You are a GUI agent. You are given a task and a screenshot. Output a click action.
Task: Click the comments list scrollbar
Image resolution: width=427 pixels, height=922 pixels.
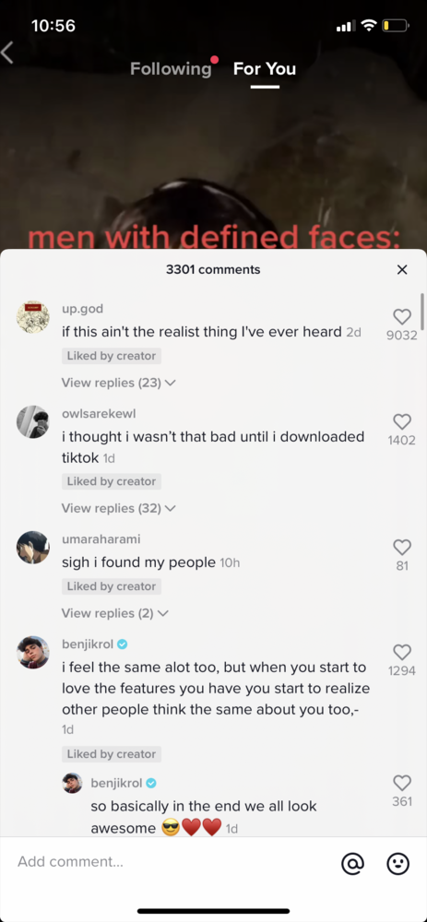coord(422,312)
